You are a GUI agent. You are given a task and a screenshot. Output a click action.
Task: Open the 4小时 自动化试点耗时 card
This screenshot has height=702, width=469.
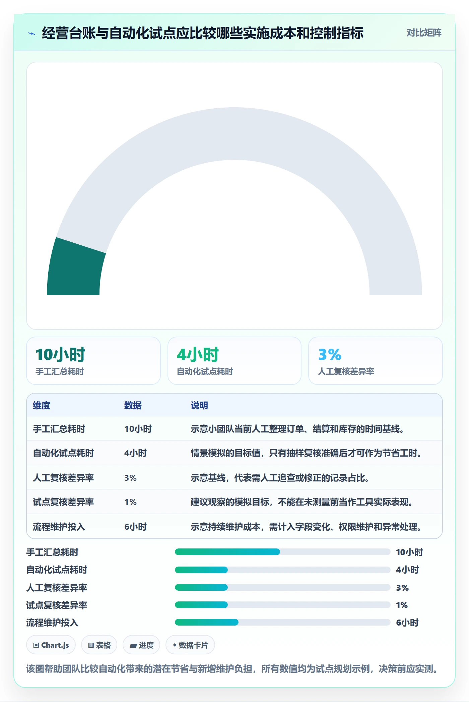tap(234, 361)
